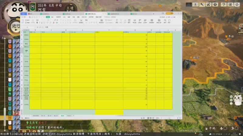
Task: Click the game's settings gear icon at top right
Action: 237,5
